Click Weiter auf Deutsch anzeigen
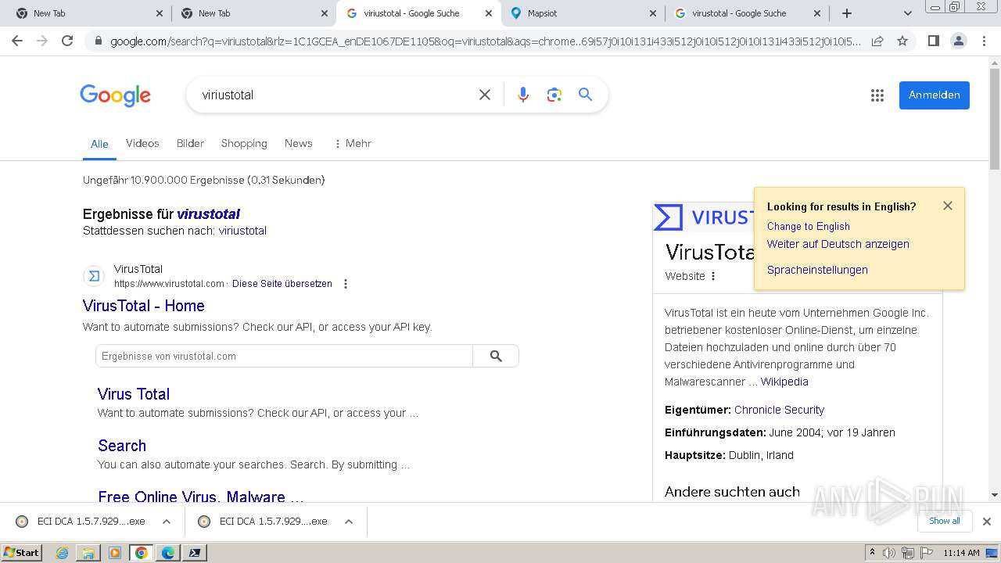The image size is (1001, 563). pos(838,244)
